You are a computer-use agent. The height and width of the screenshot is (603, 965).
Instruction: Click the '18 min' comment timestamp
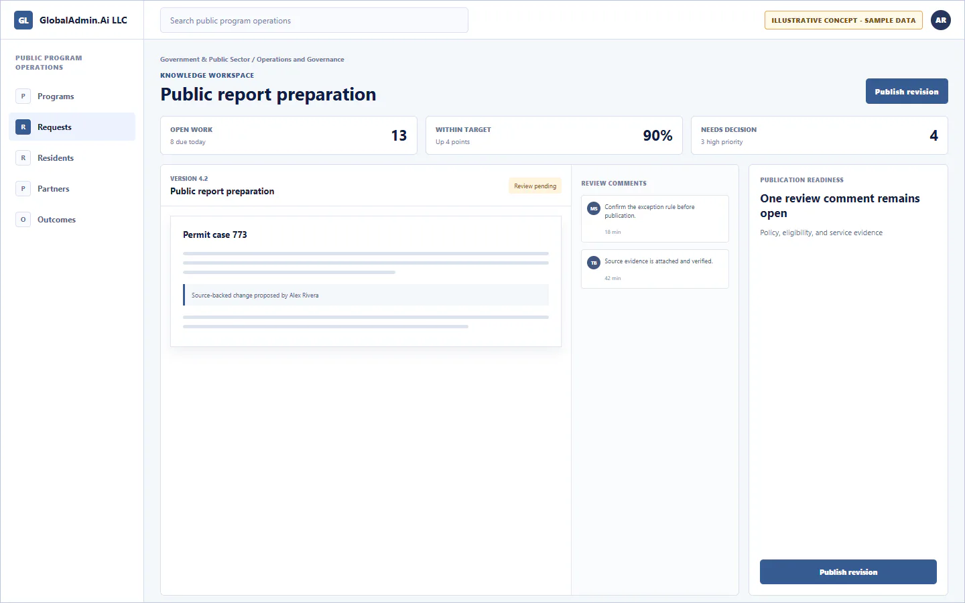(x=613, y=232)
